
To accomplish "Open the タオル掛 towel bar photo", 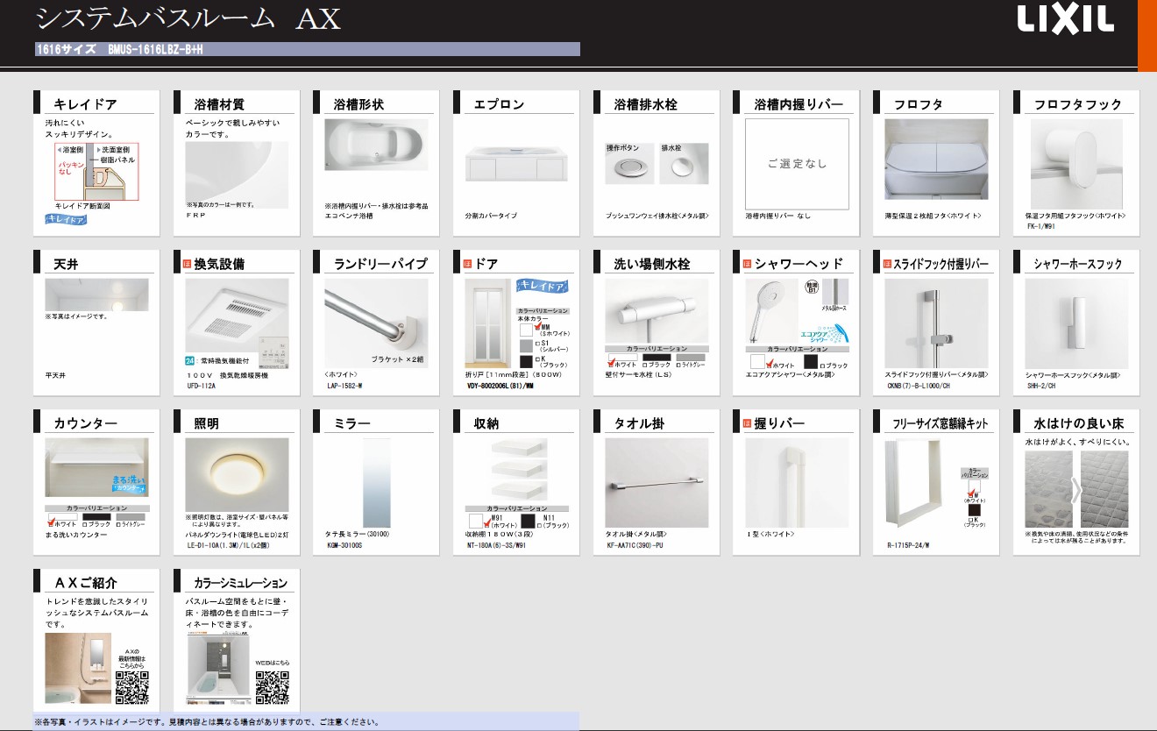I will pos(657,482).
